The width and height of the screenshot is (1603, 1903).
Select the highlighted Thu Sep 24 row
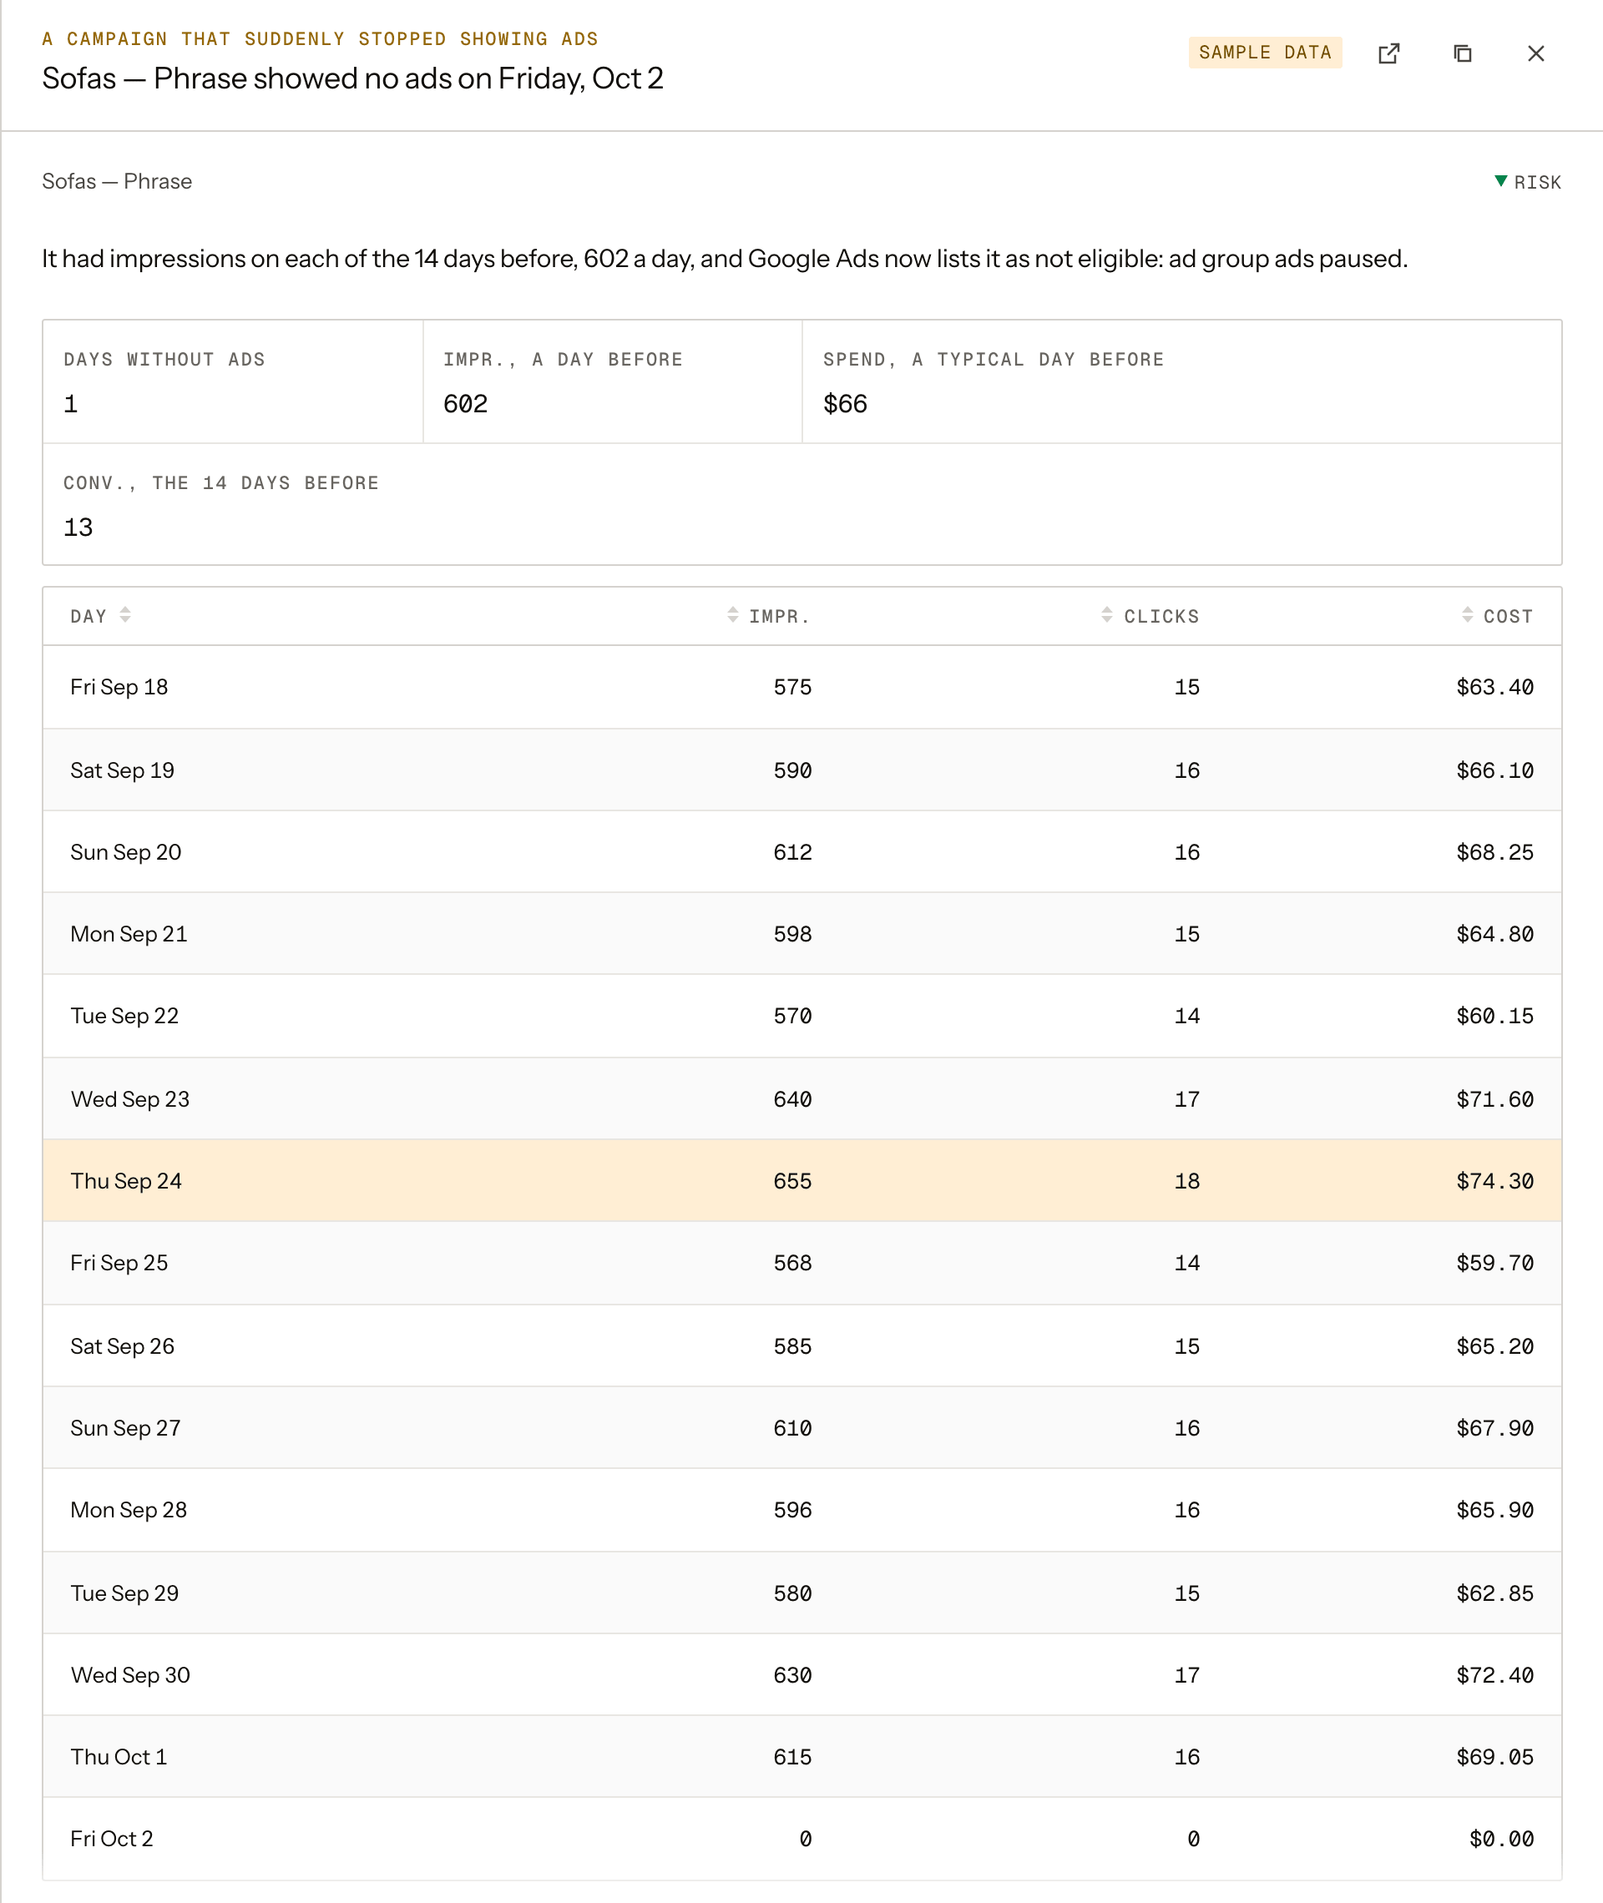tap(801, 1180)
